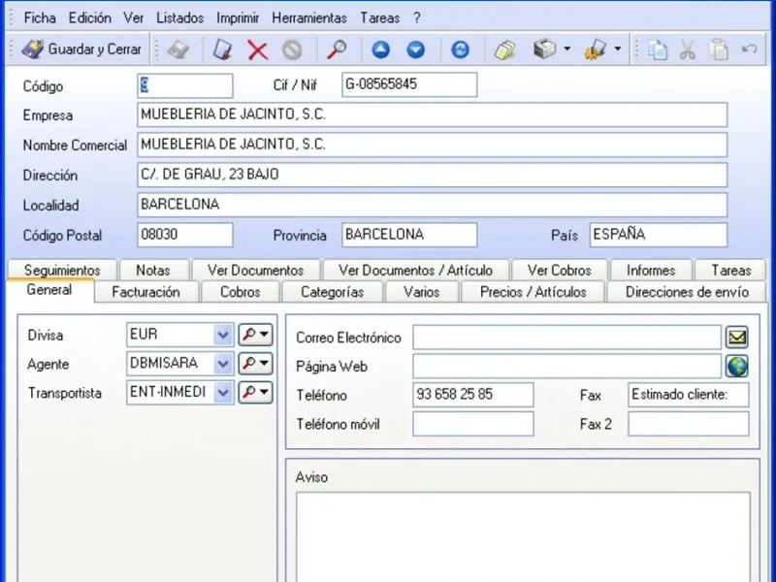This screenshot has height=582, width=776.
Task: Click the blue refresh icon
Action: pyautogui.click(x=461, y=49)
